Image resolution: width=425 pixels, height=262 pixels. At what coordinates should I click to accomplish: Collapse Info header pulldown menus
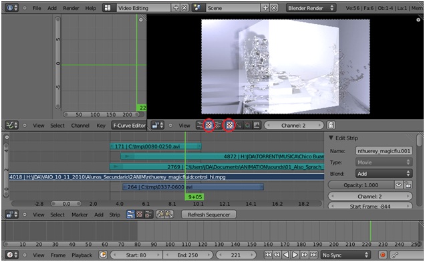tap(25, 8)
